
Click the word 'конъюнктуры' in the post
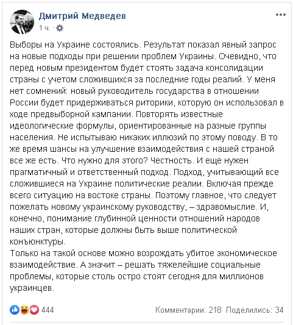(x=38, y=242)
